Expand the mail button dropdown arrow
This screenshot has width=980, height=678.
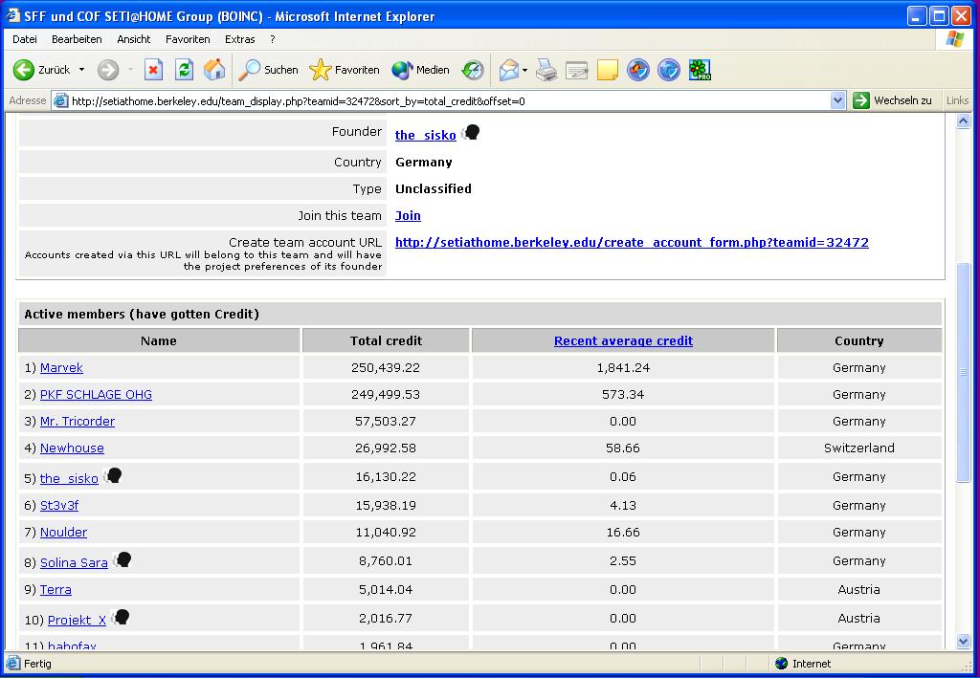[524, 70]
